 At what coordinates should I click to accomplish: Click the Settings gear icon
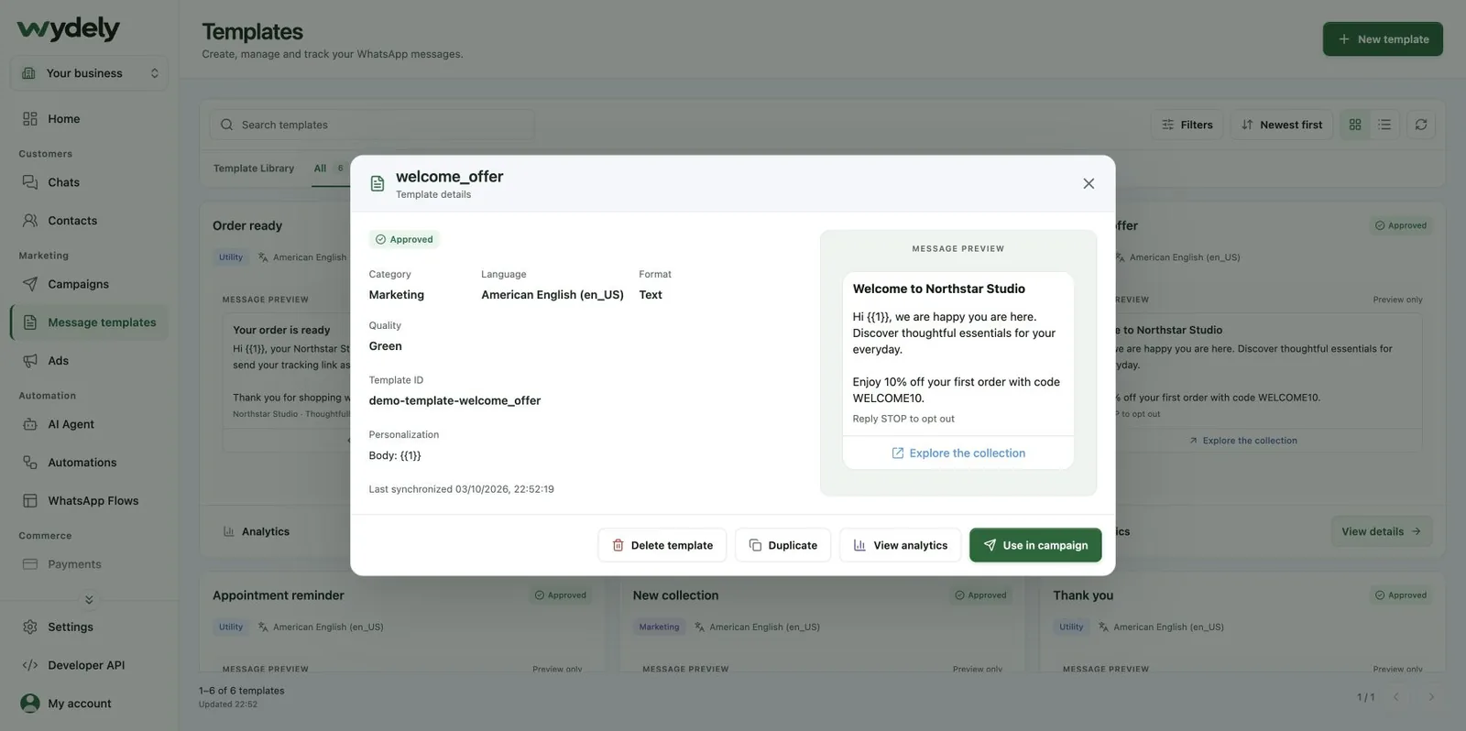[30, 627]
